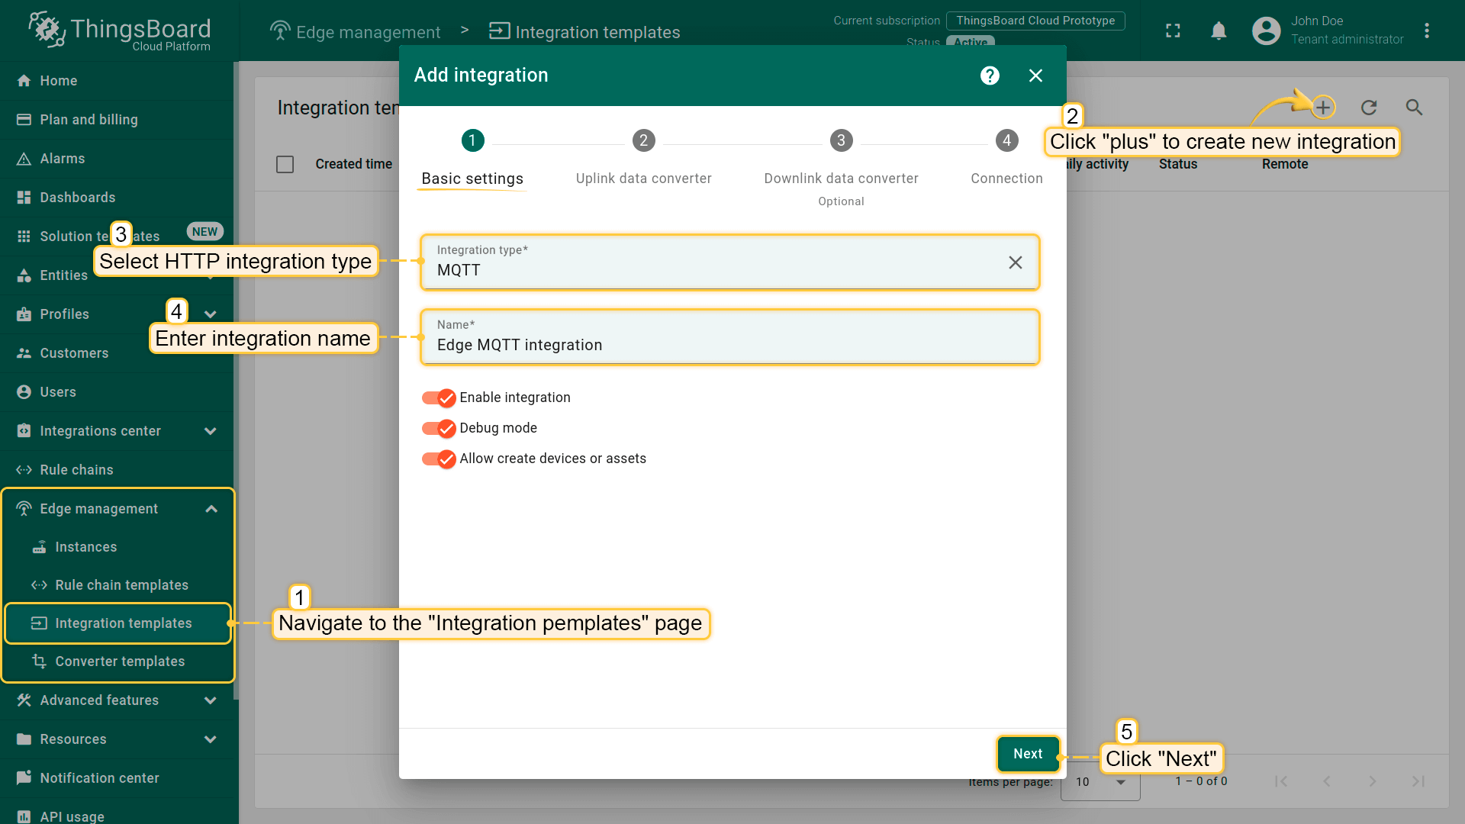Click the Next button

(x=1028, y=754)
